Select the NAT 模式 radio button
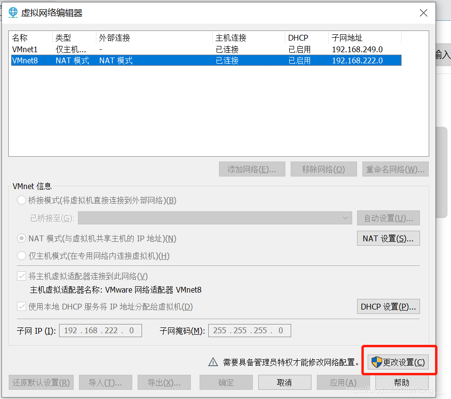The image size is (451, 399). 22,238
